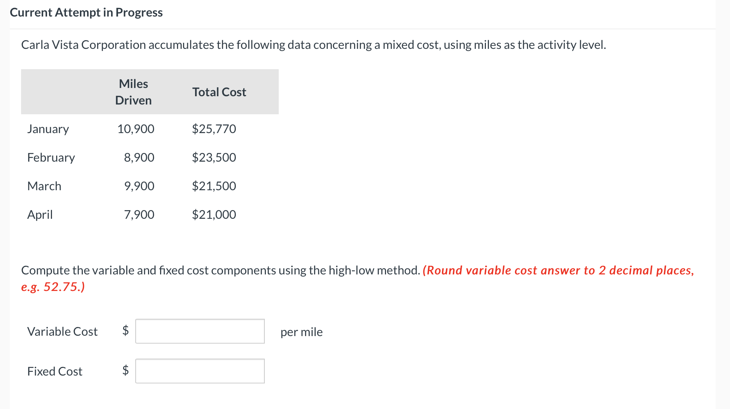730x409 pixels.
Task: Select the Total Cost column header
Action: (219, 92)
